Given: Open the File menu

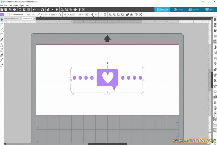Looking at the screenshot, I should tap(2, 5).
